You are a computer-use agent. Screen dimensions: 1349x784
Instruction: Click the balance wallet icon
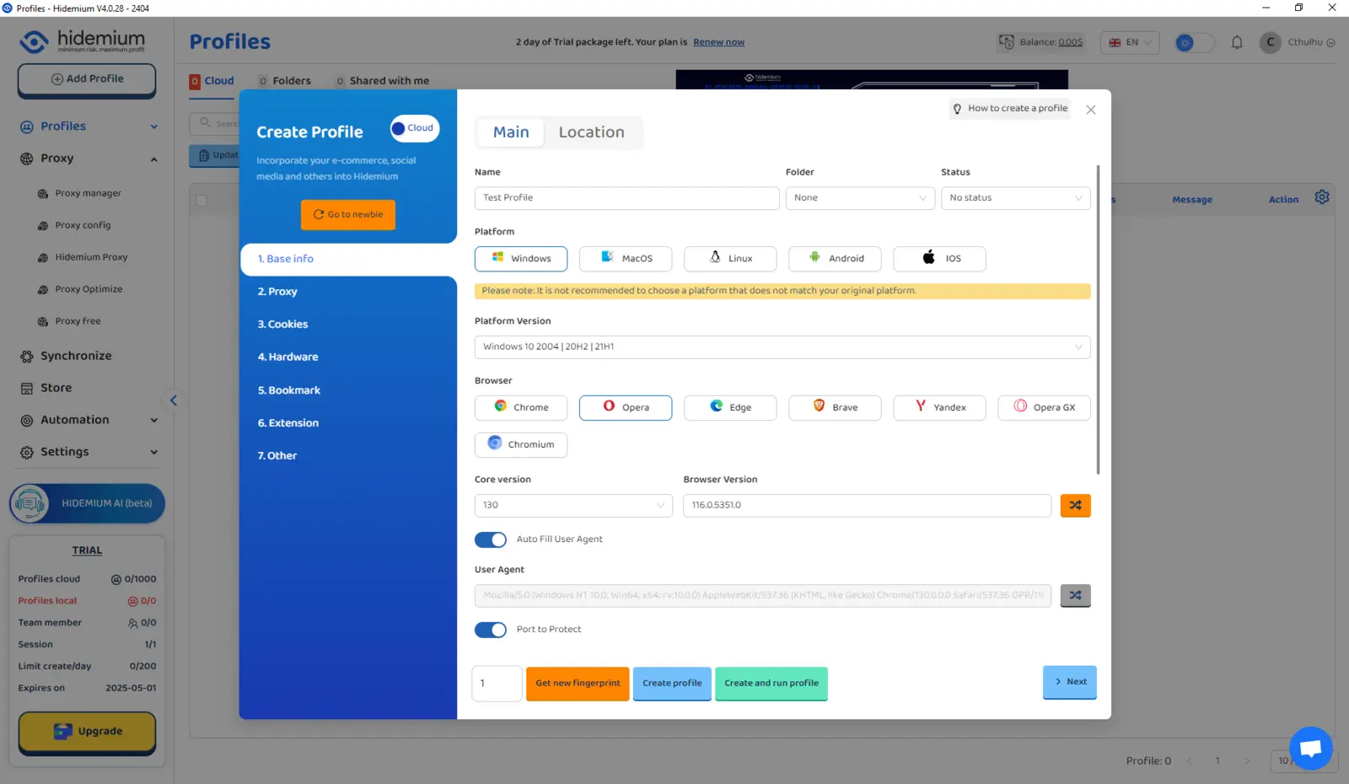[x=1006, y=42]
